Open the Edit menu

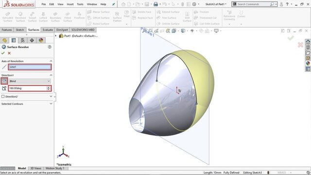pos(52,4)
